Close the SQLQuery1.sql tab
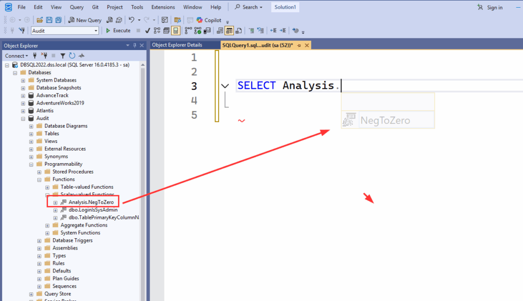 coord(307,45)
